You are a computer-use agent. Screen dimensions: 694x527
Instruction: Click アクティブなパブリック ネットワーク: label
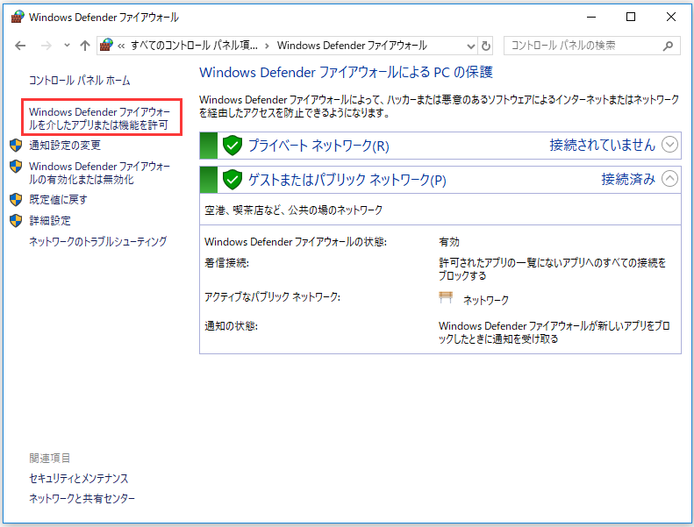click(272, 296)
